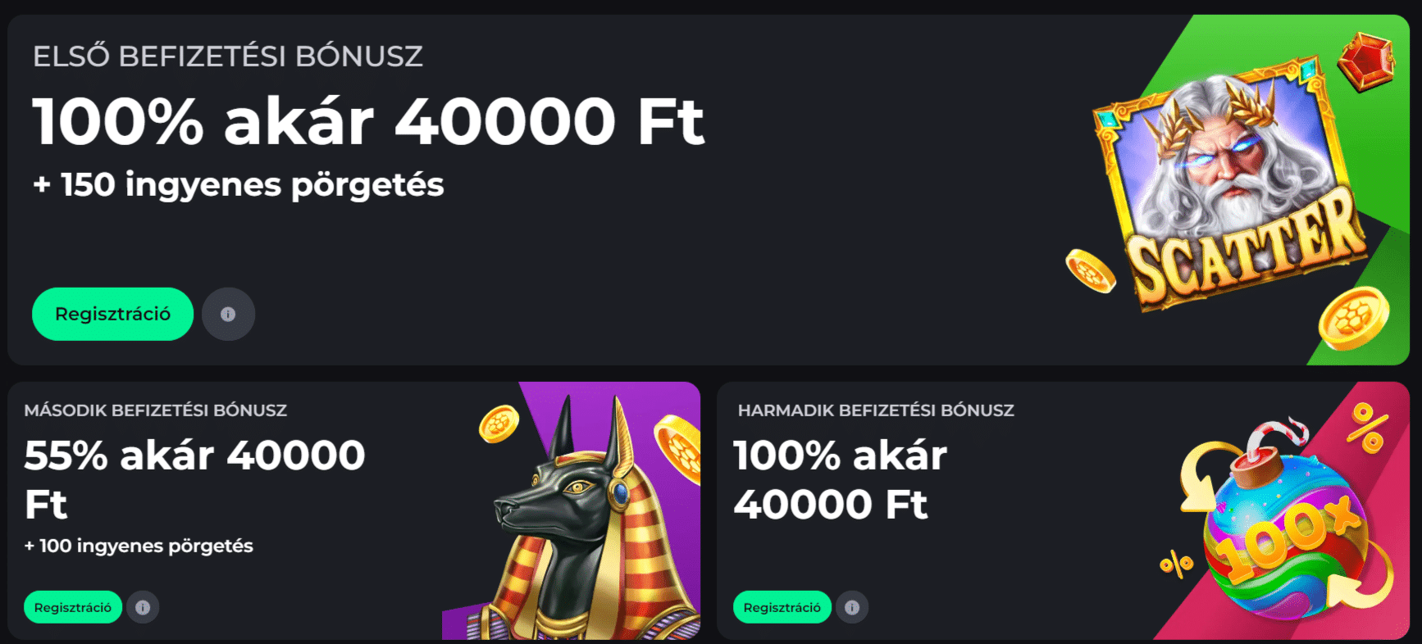Open the info icon of the first deposit bonus
The image size is (1422, 644).
coord(228,314)
